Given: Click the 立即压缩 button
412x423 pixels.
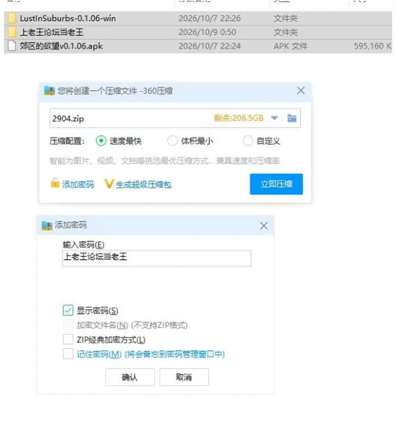Looking at the screenshot, I should [276, 184].
